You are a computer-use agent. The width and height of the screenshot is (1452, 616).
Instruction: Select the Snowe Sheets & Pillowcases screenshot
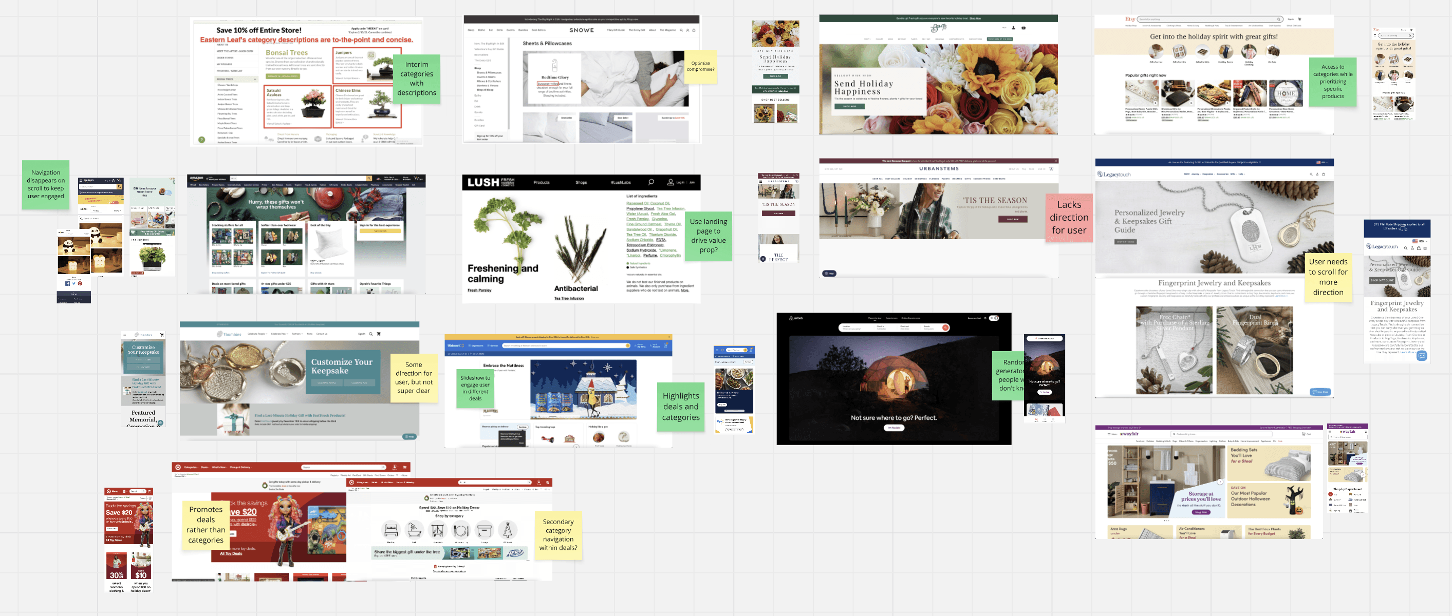[x=581, y=79]
